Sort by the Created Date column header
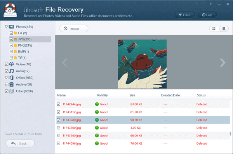Viewport: 233px width, 154px height. [x=170, y=95]
